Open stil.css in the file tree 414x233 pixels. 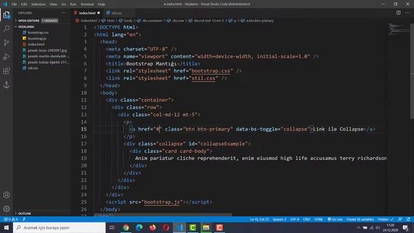point(33,68)
